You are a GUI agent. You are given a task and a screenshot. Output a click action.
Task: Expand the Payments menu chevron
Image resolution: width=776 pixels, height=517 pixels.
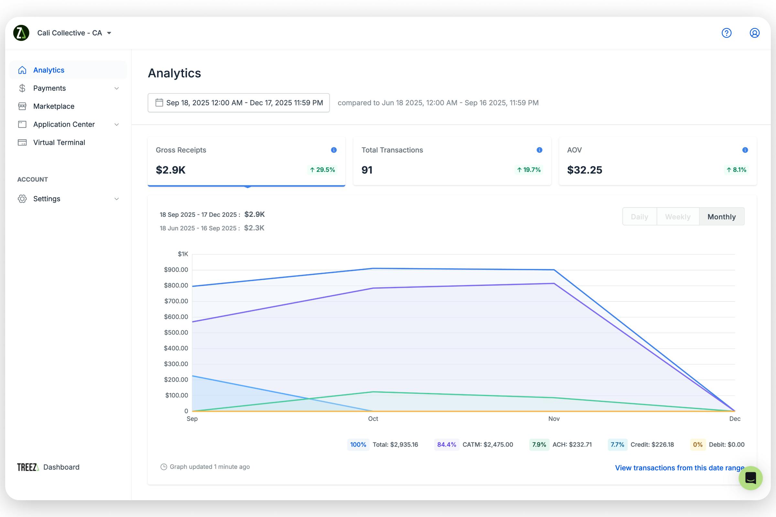tap(116, 88)
